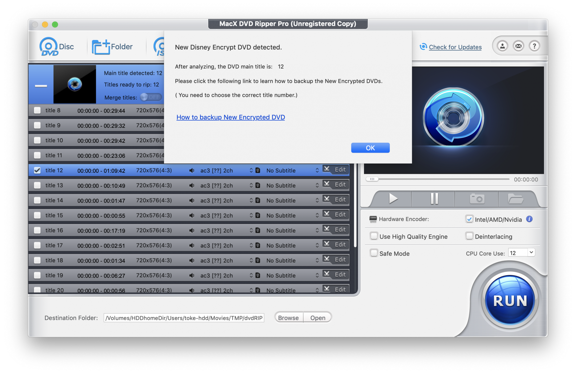Open How to backup New Encrypted DVD link

click(230, 117)
